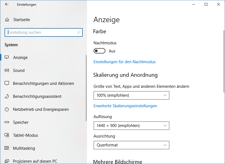Open Erweiterte Skalierungseinstellungen link
Screen dimensions: 225x164
(x=125, y=106)
